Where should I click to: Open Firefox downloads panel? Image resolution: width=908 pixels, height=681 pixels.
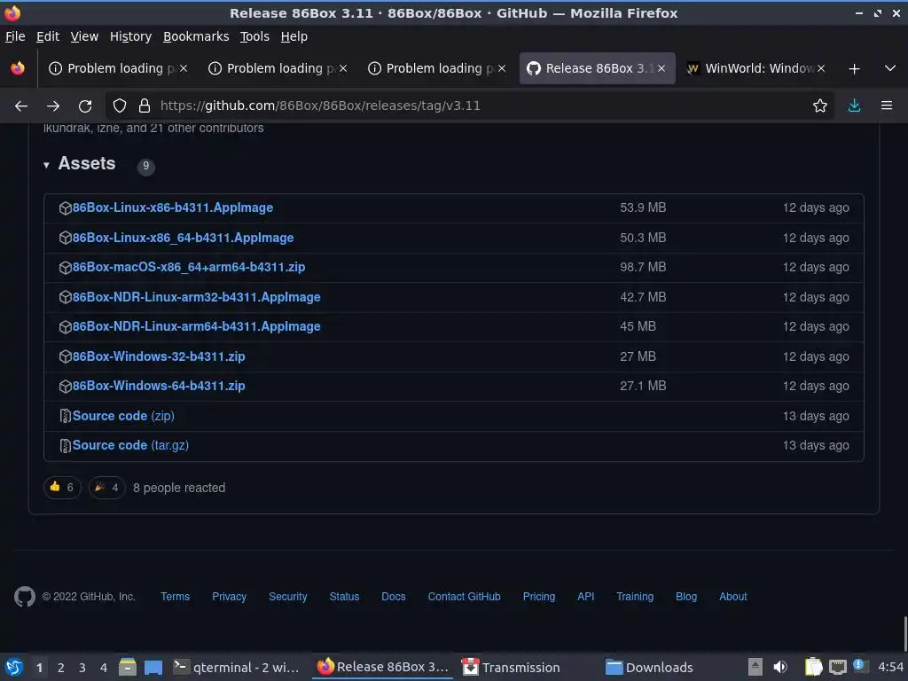(x=854, y=106)
